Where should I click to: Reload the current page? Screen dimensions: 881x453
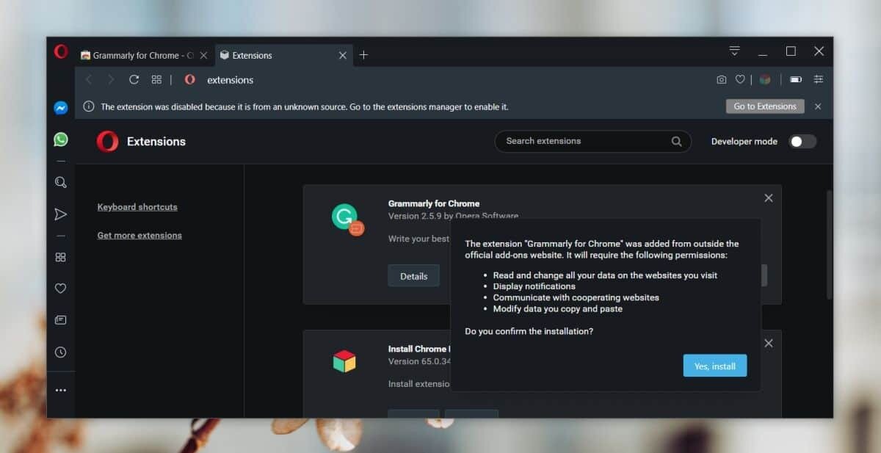134,79
